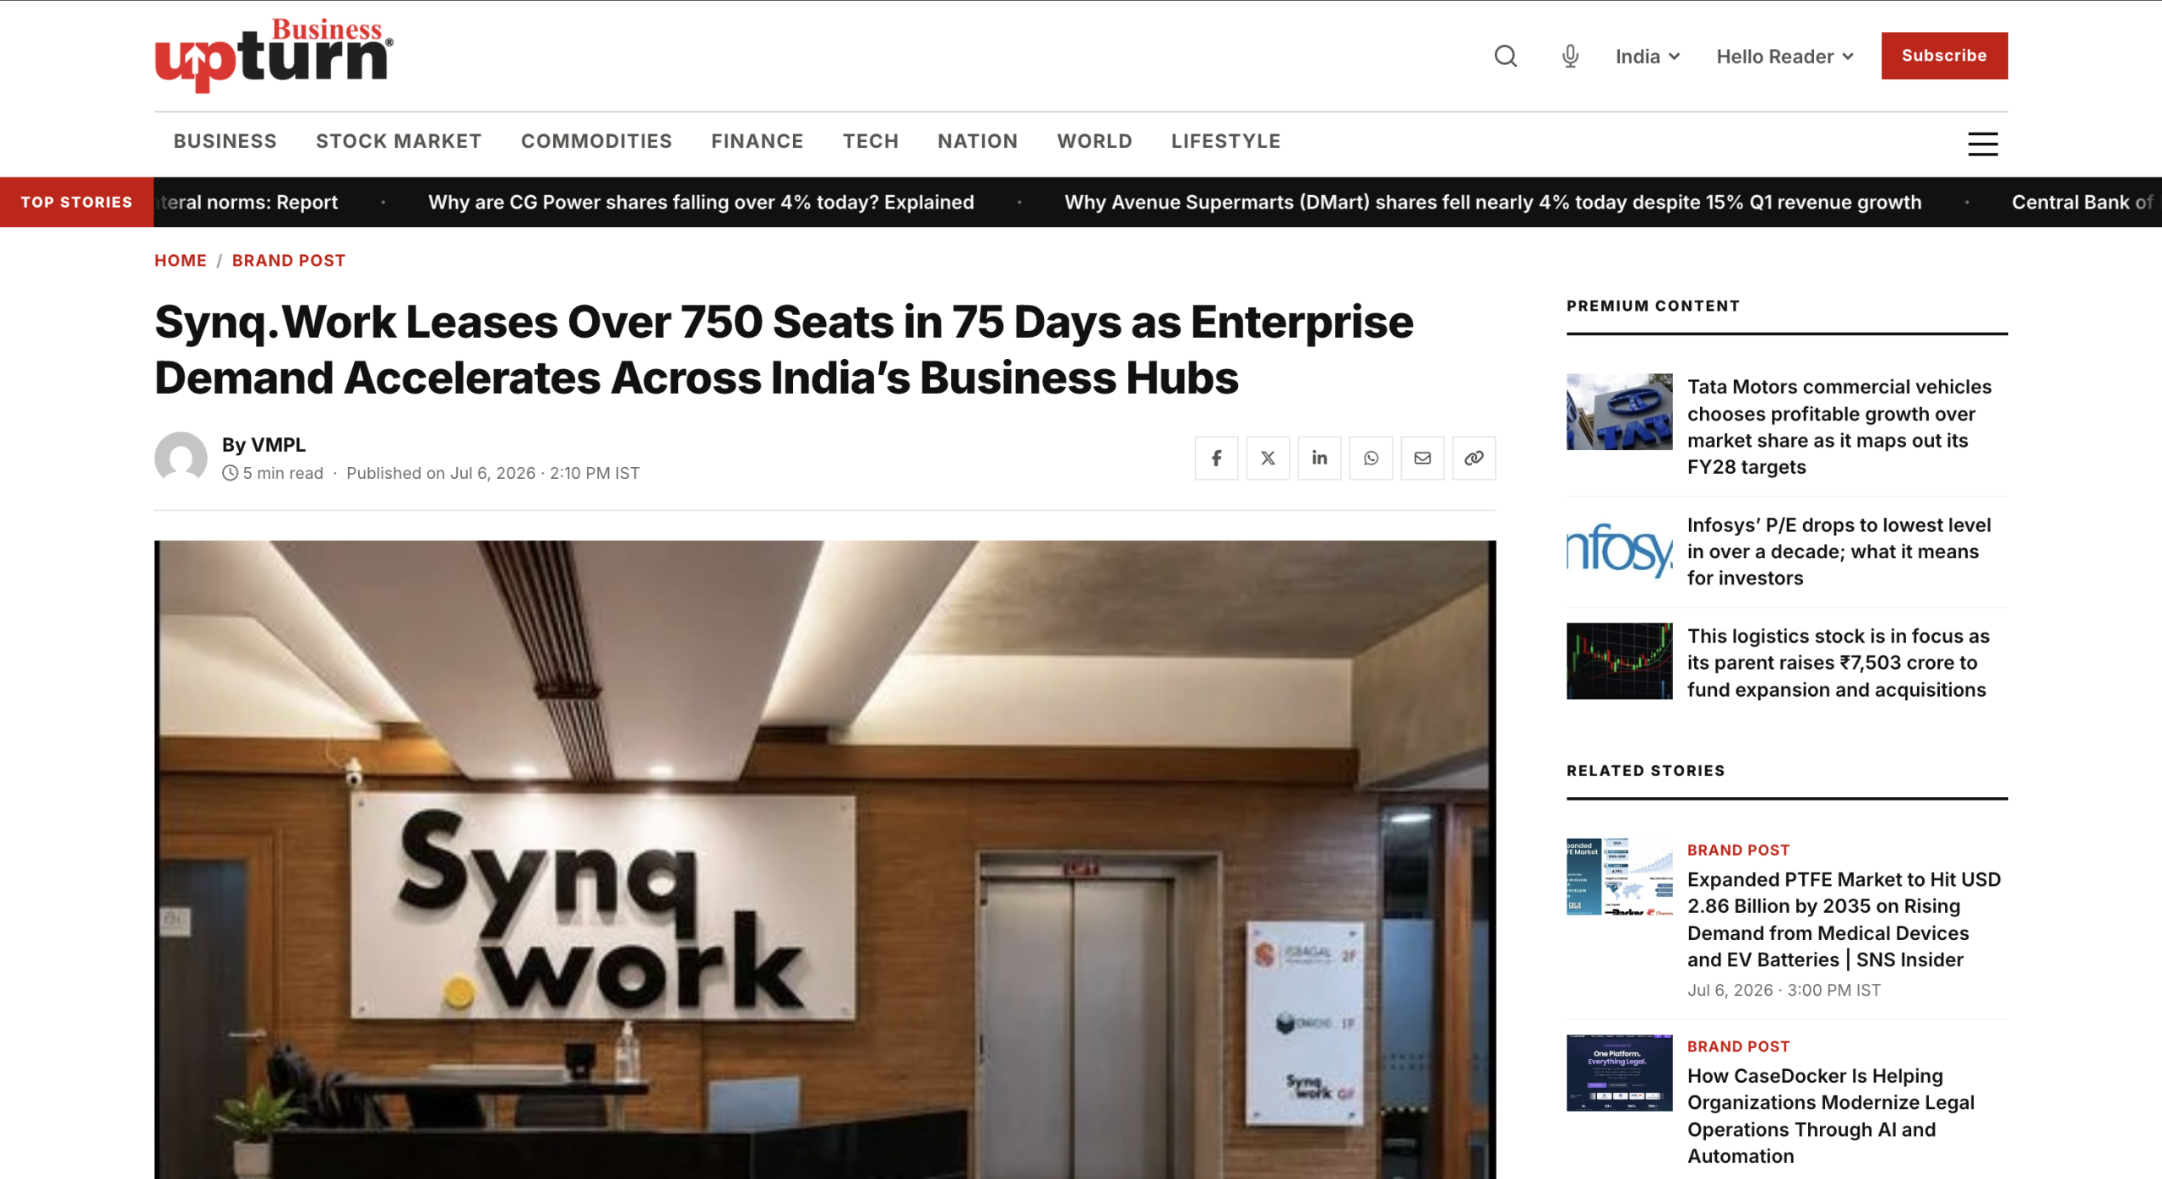Click the Business Upturn logo
Viewport: 2162px width, 1179px height.
(274, 56)
